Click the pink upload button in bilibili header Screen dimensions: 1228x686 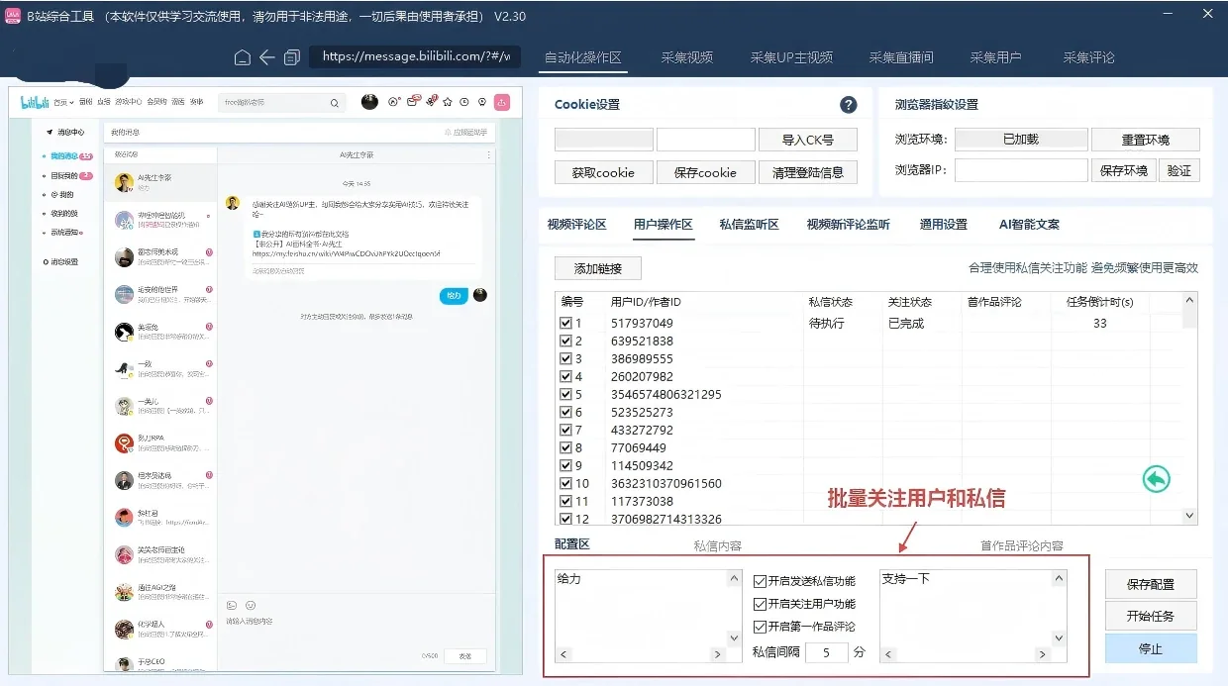tap(502, 102)
